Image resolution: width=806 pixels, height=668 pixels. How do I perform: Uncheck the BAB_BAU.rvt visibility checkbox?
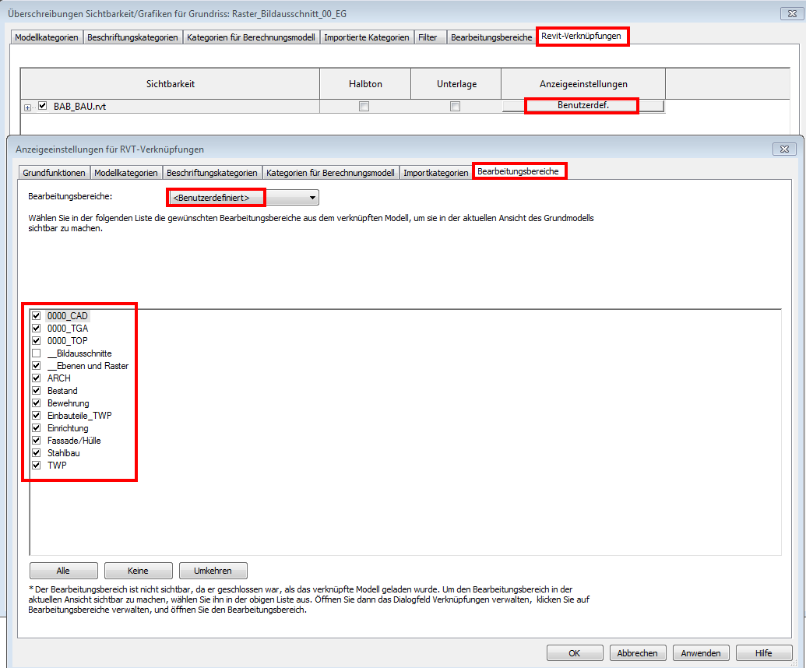43,106
